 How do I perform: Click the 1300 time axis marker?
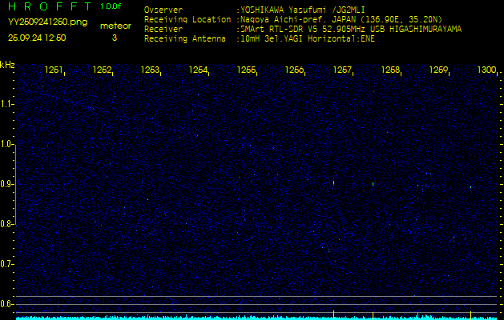(486, 70)
